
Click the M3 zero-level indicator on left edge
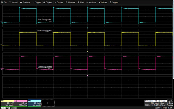pos(1,21)
